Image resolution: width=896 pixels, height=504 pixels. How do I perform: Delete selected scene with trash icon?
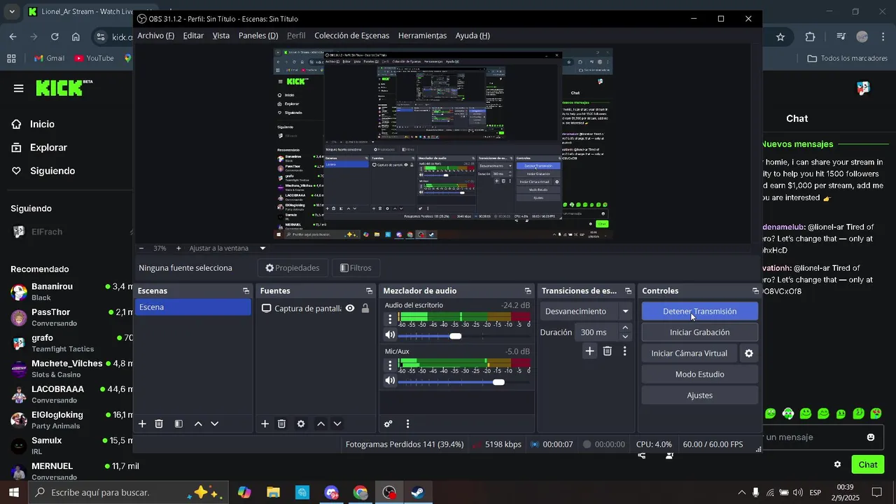click(x=159, y=423)
